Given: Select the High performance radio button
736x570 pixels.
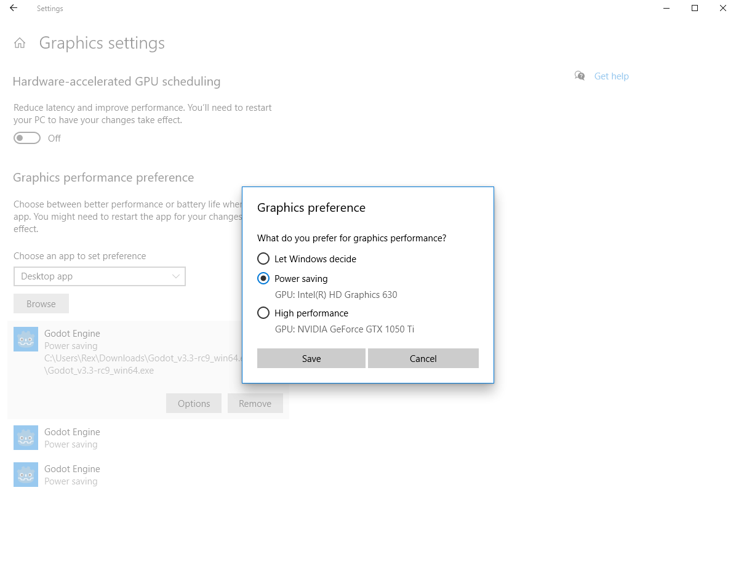Looking at the screenshot, I should coord(263,313).
